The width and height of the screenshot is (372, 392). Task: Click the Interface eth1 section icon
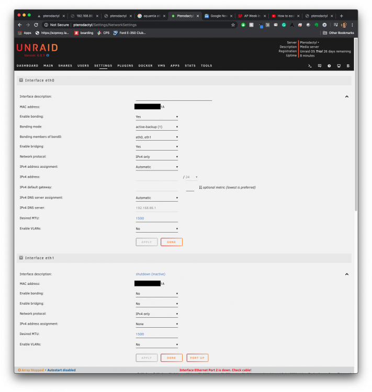point(21,258)
